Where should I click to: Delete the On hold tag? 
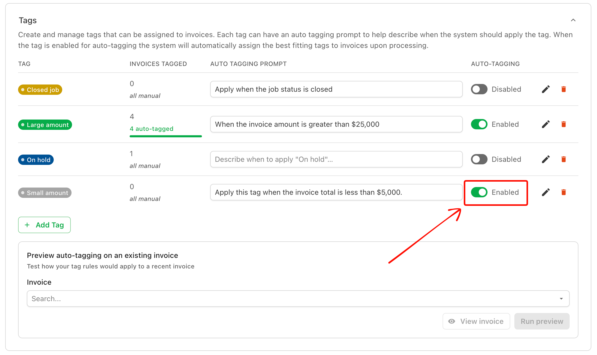[564, 159]
